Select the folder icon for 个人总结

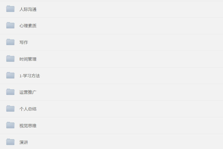click(10, 109)
